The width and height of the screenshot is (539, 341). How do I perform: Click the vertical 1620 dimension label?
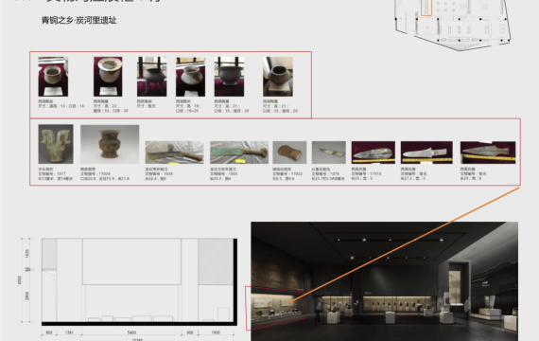pos(27,254)
